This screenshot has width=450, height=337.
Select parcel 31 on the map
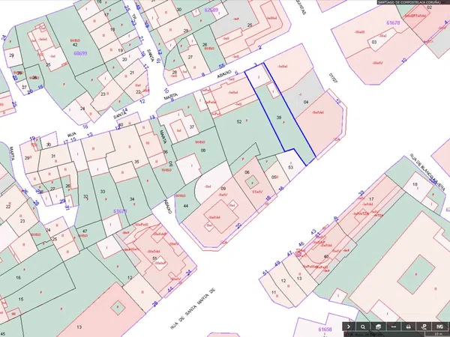point(53,157)
